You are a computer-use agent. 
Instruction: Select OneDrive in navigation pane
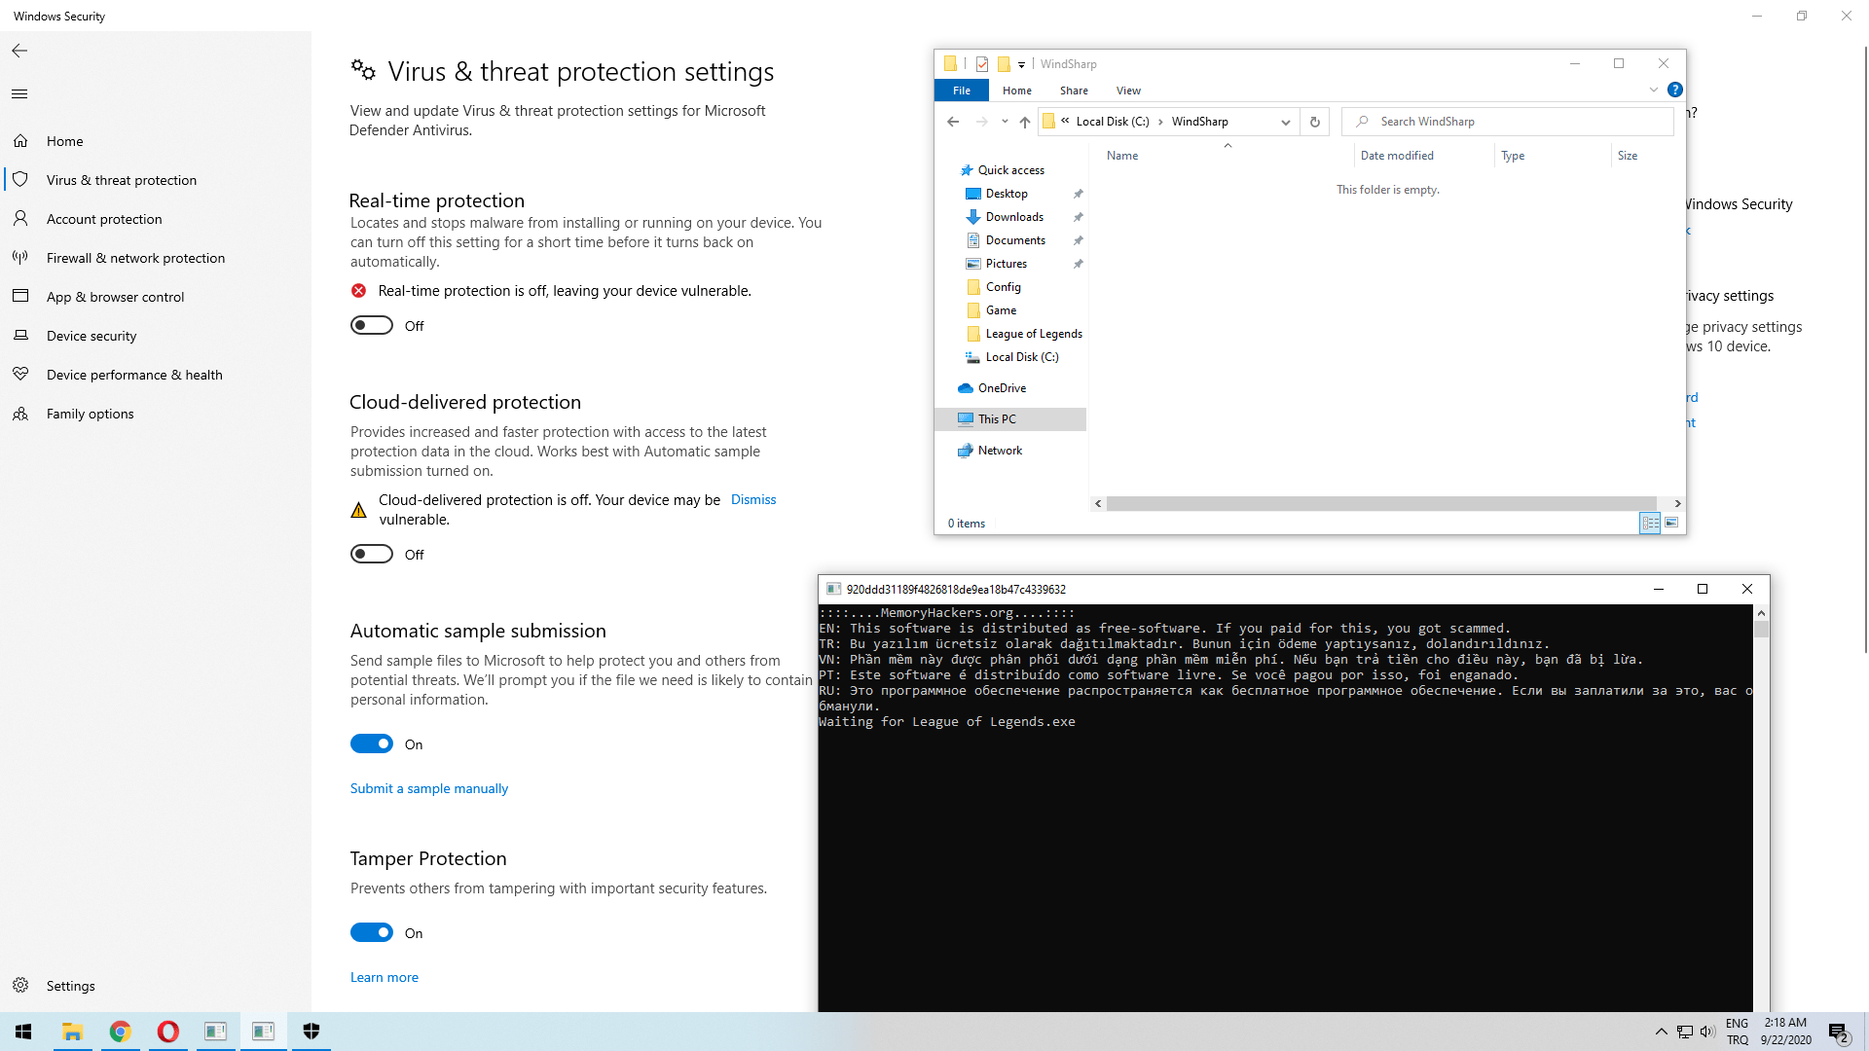(1002, 388)
